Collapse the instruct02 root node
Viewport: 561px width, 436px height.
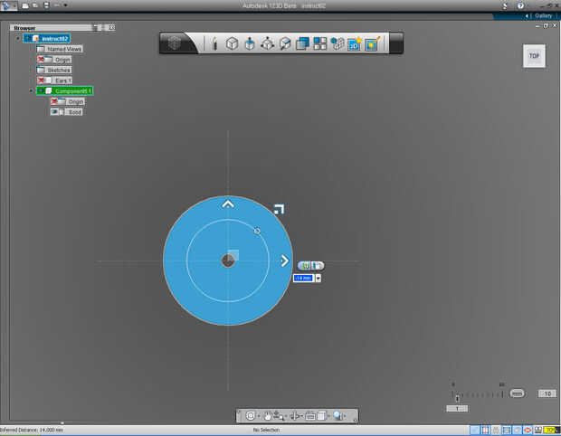(x=18, y=38)
